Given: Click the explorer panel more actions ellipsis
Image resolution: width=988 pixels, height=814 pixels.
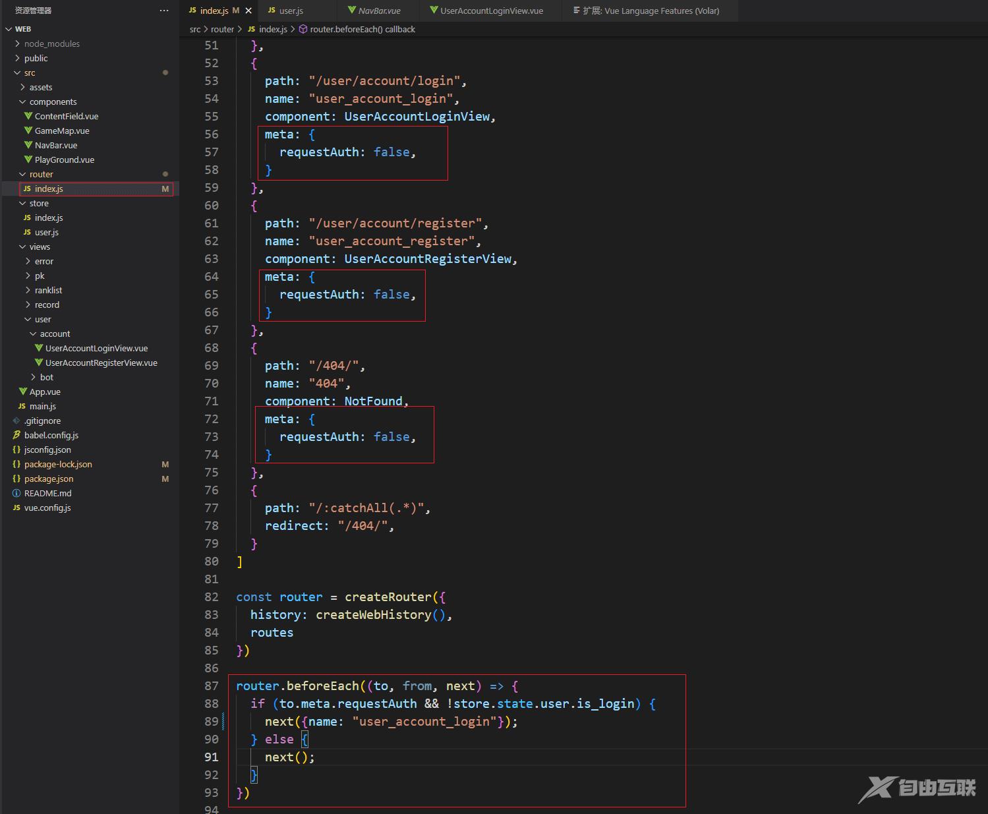Looking at the screenshot, I should pos(163,11).
